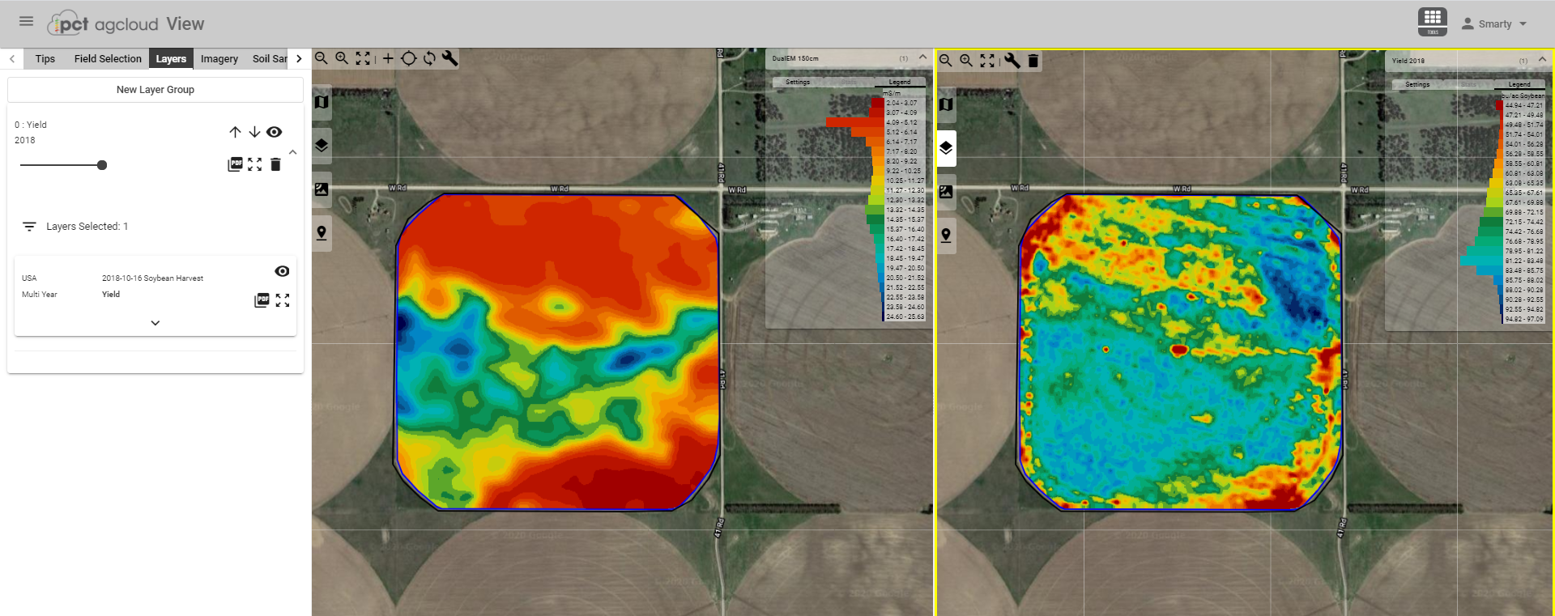Click location pin button on left map

pyautogui.click(x=322, y=233)
